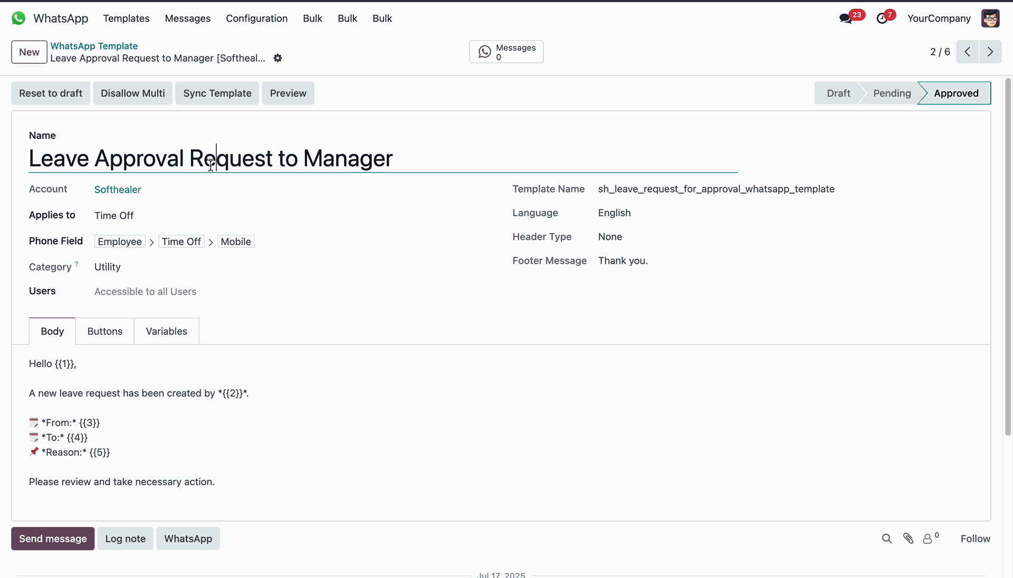Click the WhatsApp logo icon
Image resolution: width=1013 pixels, height=578 pixels.
coord(18,18)
